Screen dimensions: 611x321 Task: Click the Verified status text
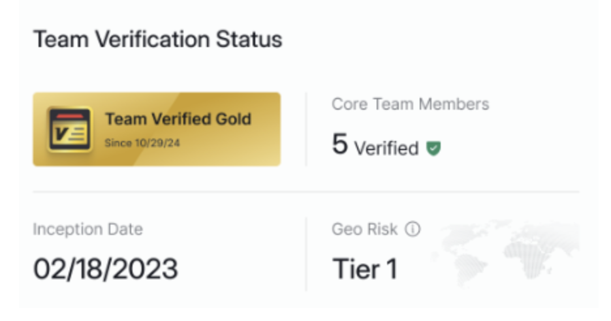[386, 149]
